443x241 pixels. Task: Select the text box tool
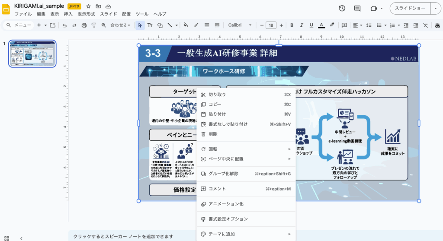tap(150, 25)
